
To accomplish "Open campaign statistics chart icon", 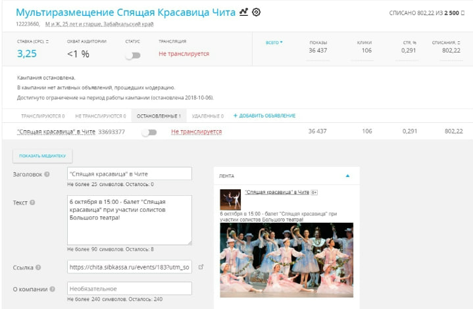I will (243, 12).
